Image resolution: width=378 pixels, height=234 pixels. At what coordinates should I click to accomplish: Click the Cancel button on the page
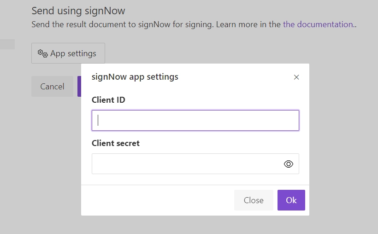tap(52, 86)
